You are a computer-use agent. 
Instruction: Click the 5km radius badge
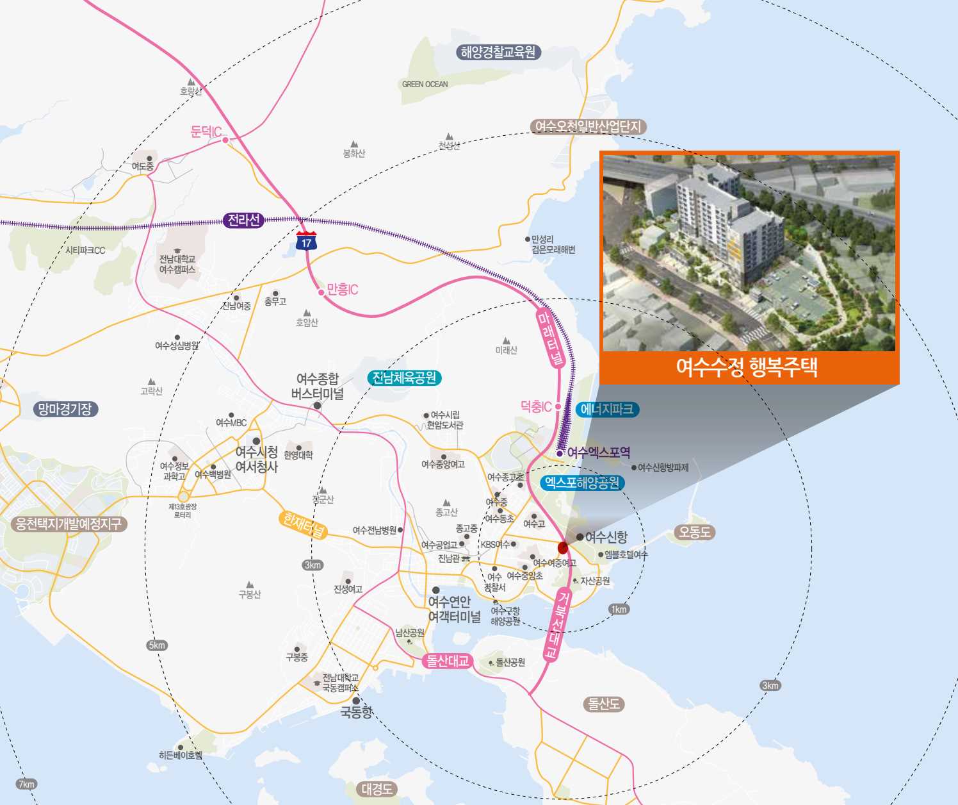[x=157, y=645]
